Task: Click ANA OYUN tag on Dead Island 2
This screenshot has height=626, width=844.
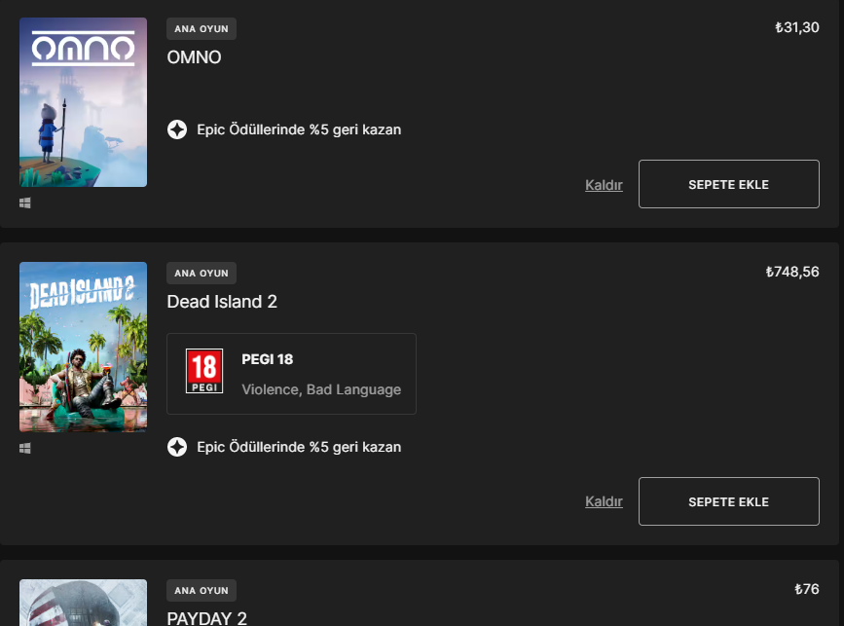Action: (x=202, y=273)
